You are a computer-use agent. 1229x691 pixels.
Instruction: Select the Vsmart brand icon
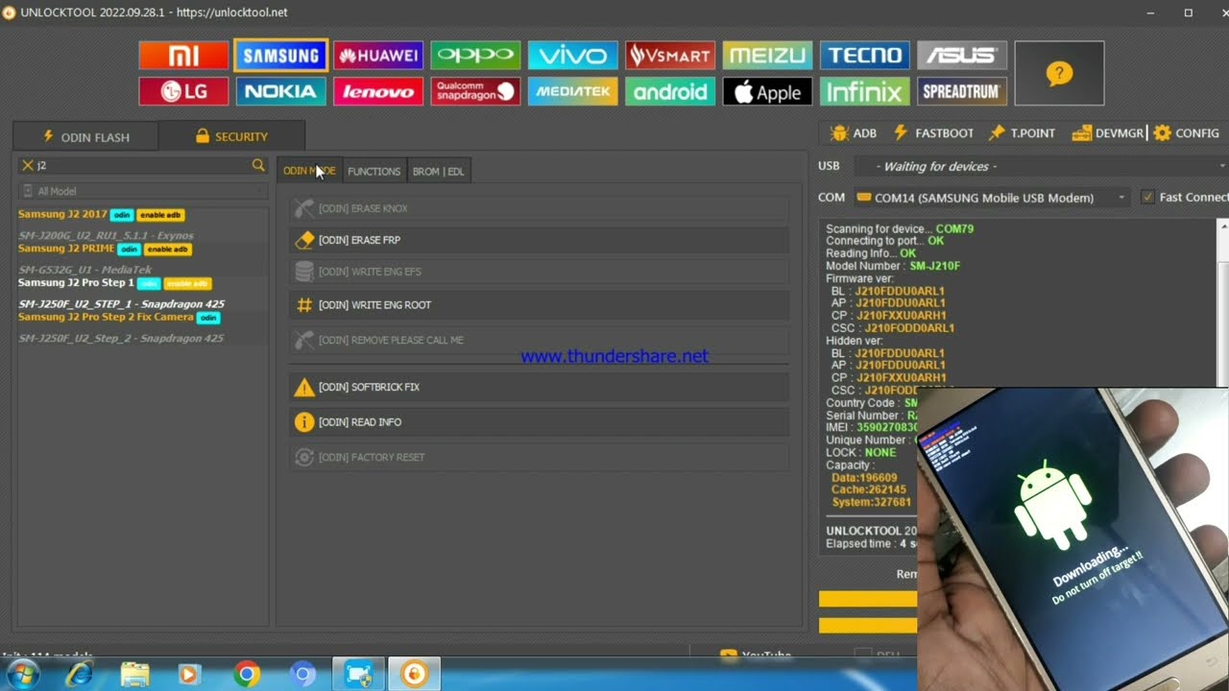pyautogui.click(x=670, y=56)
